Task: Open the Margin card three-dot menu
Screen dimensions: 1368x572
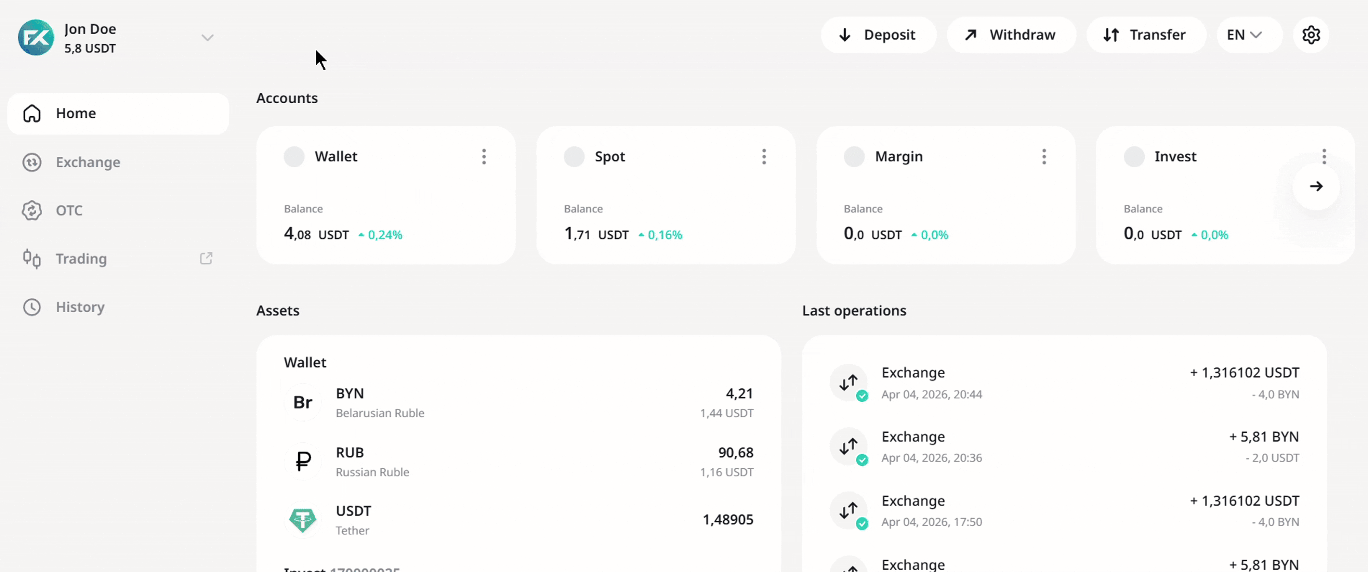Action: pyautogui.click(x=1043, y=157)
